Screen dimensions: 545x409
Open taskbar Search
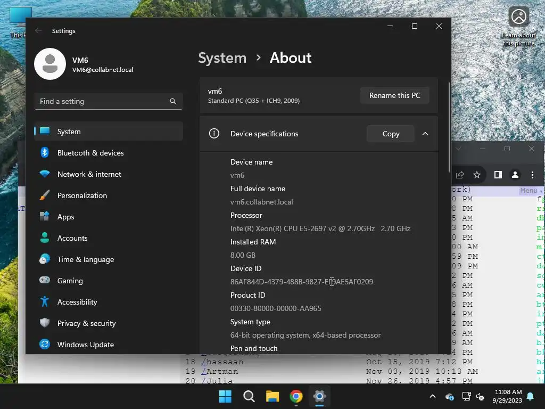pos(249,396)
